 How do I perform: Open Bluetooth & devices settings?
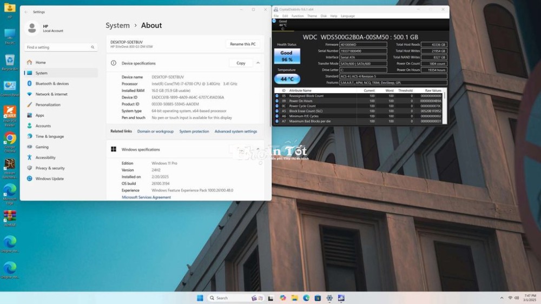[61, 83]
